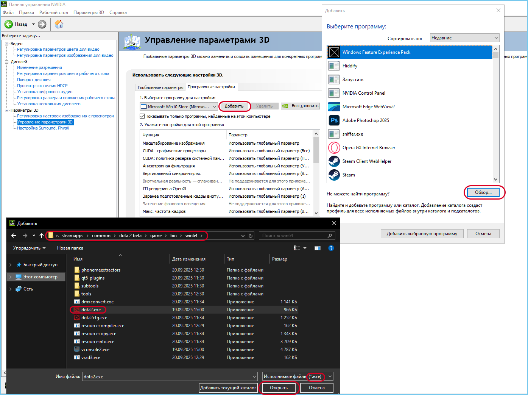528x395 pixels.
Task: Toggle 'Показывать только программы' checkbox
Action: [x=142, y=116]
